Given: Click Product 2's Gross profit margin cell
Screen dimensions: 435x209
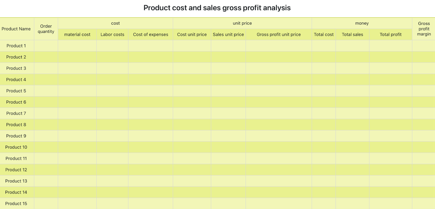Looking at the screenshot, I should click(x=424, y=57).
